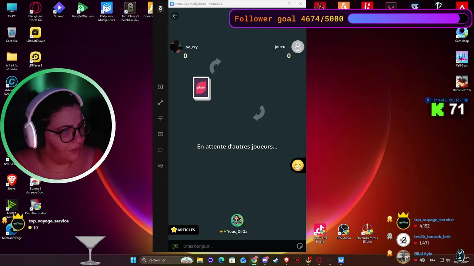
Task: Open Brave from the taskbar
Action: click(287, 260)
